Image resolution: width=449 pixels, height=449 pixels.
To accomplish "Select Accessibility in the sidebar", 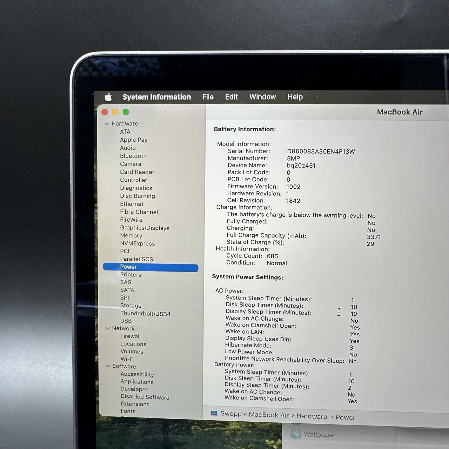I will coord(137,374).
